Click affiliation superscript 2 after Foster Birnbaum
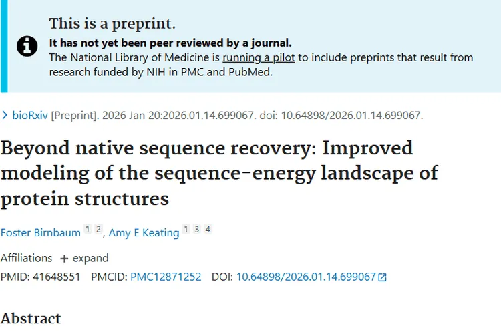 point(98,230)
